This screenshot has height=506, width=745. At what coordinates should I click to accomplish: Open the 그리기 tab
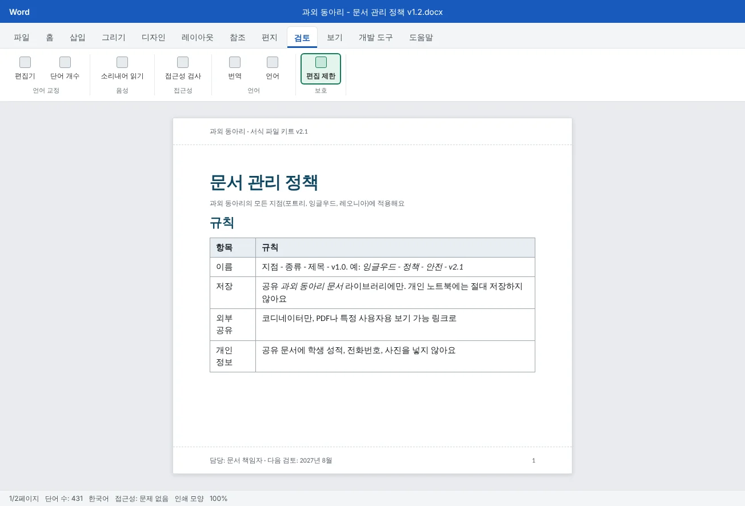coord(114,38)
